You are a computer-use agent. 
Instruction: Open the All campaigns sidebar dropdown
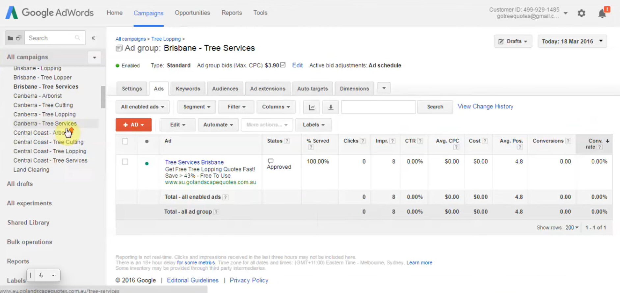pyautogui.click(x=94, y=57)
